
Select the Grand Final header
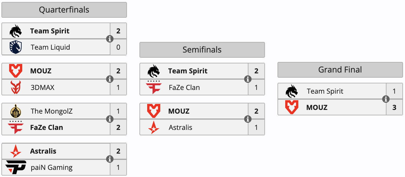pos(340,70)
